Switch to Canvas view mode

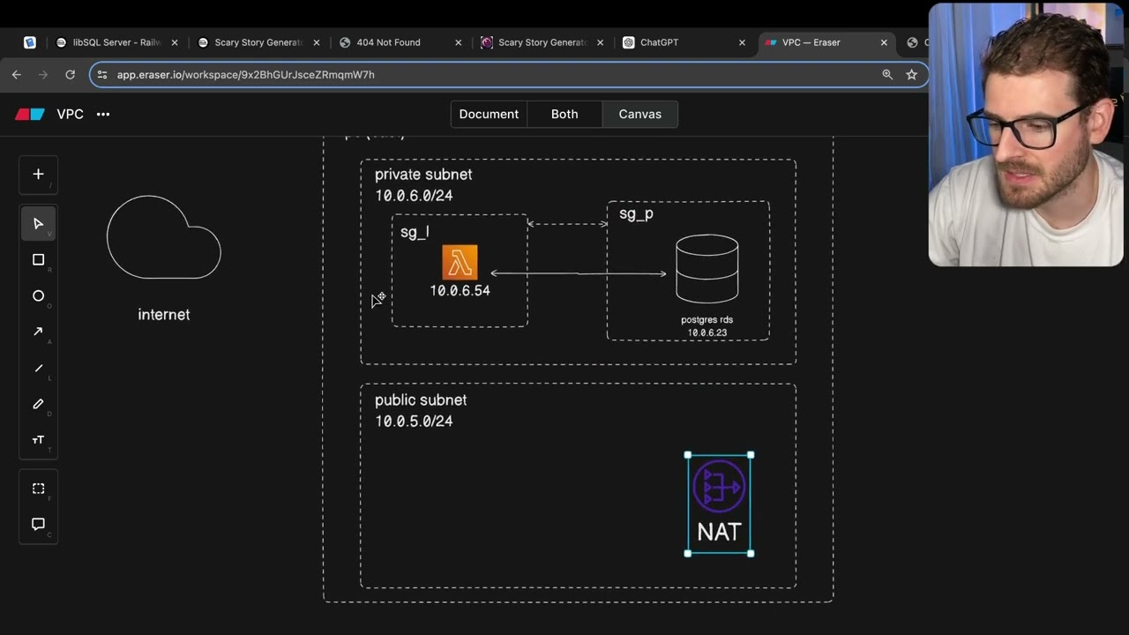tap(639, 114)
